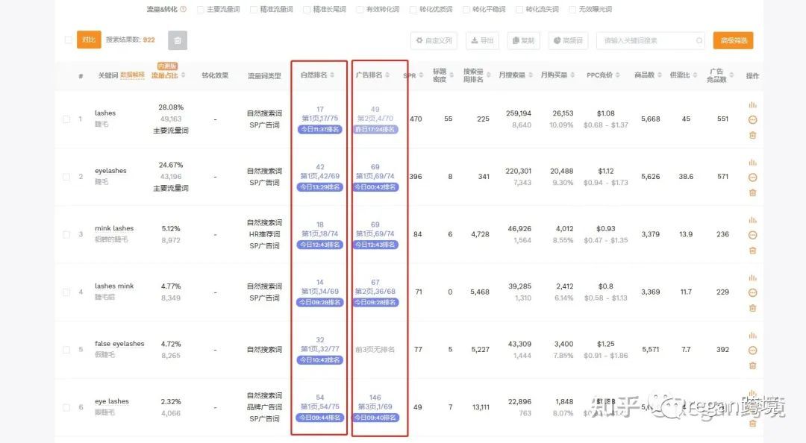This screenshot has width=806, height=443.
Task: Sort by the 商品数 column arrows
Action: point(660,75)
